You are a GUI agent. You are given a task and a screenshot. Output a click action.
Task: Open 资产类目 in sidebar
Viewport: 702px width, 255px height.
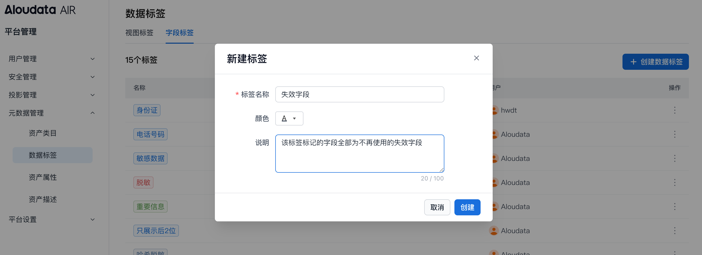pyautogui.click(x=43, y=133)
